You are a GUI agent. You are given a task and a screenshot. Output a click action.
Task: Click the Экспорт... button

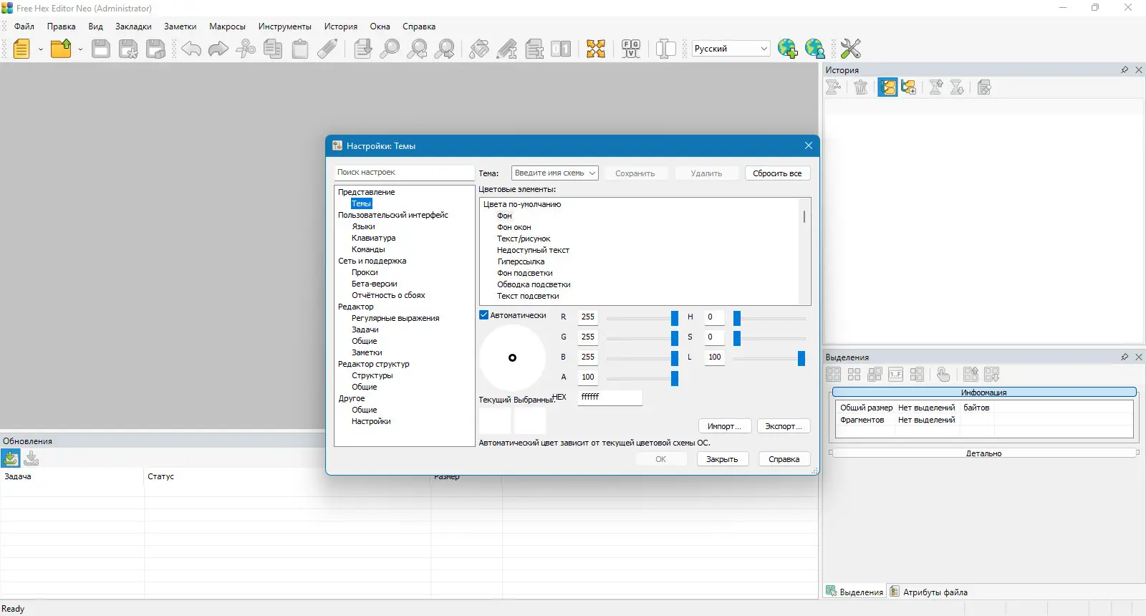click(784, 426)
